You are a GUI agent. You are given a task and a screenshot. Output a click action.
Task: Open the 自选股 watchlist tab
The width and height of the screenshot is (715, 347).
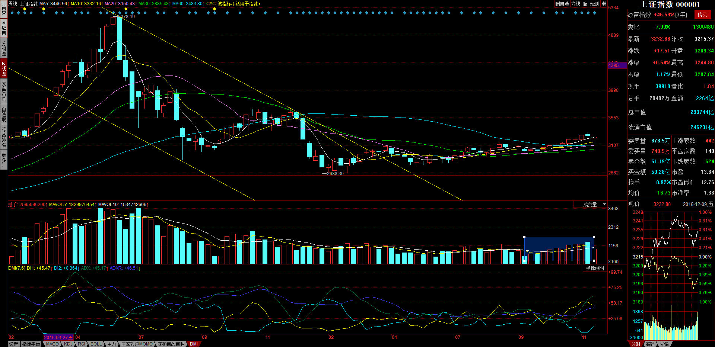4,114
